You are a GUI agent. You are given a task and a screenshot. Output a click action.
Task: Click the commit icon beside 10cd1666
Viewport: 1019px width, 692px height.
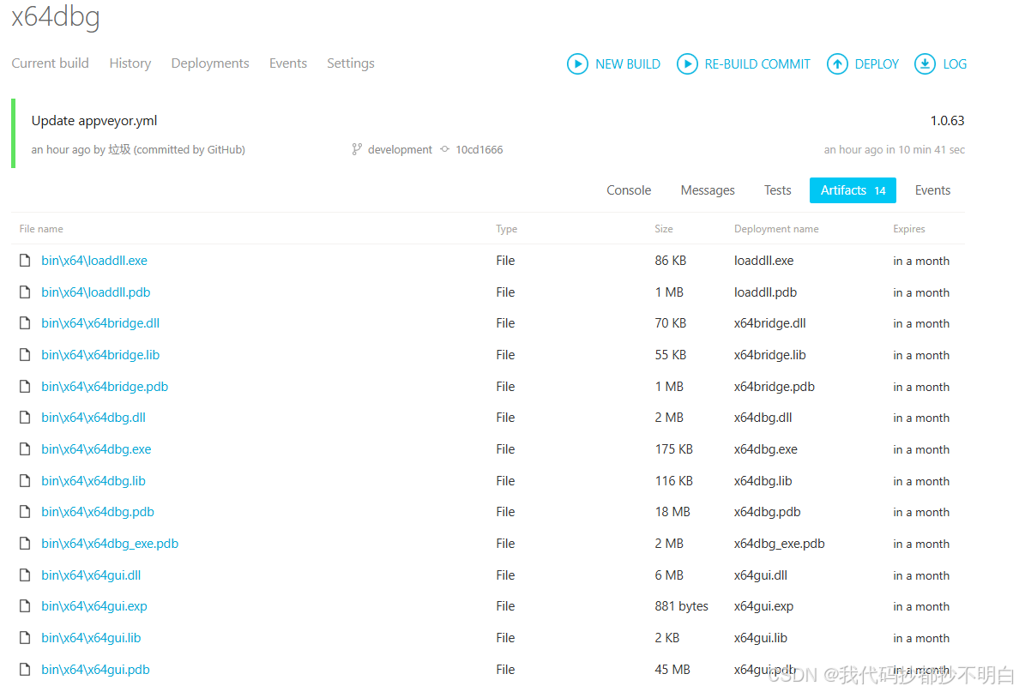pos(444,149)
